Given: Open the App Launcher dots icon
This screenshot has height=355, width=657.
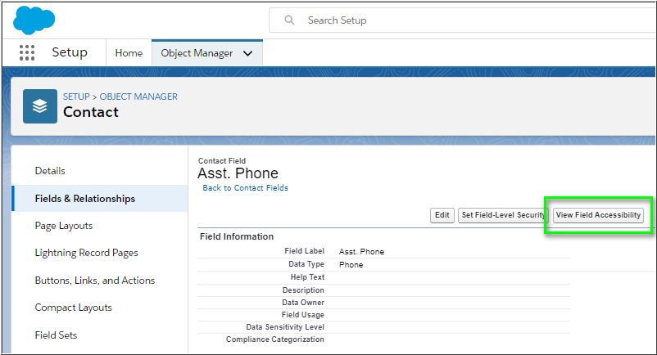Looking at the screenshot, I should click(27, 52).
